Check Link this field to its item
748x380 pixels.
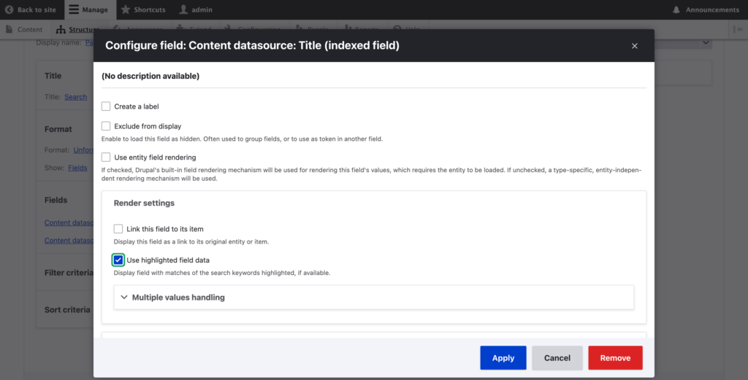point(118,229)
